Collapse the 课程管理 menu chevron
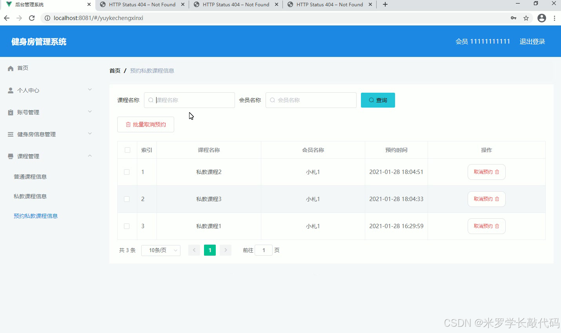This screenshot has width=561, height=333. 90,156
